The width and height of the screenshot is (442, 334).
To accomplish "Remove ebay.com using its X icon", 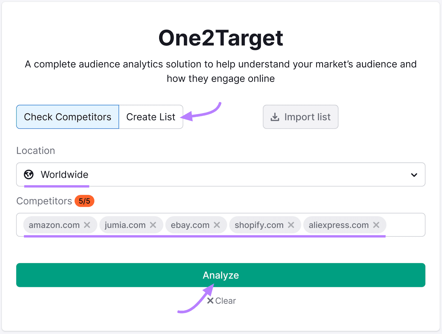I will point(217,225).
